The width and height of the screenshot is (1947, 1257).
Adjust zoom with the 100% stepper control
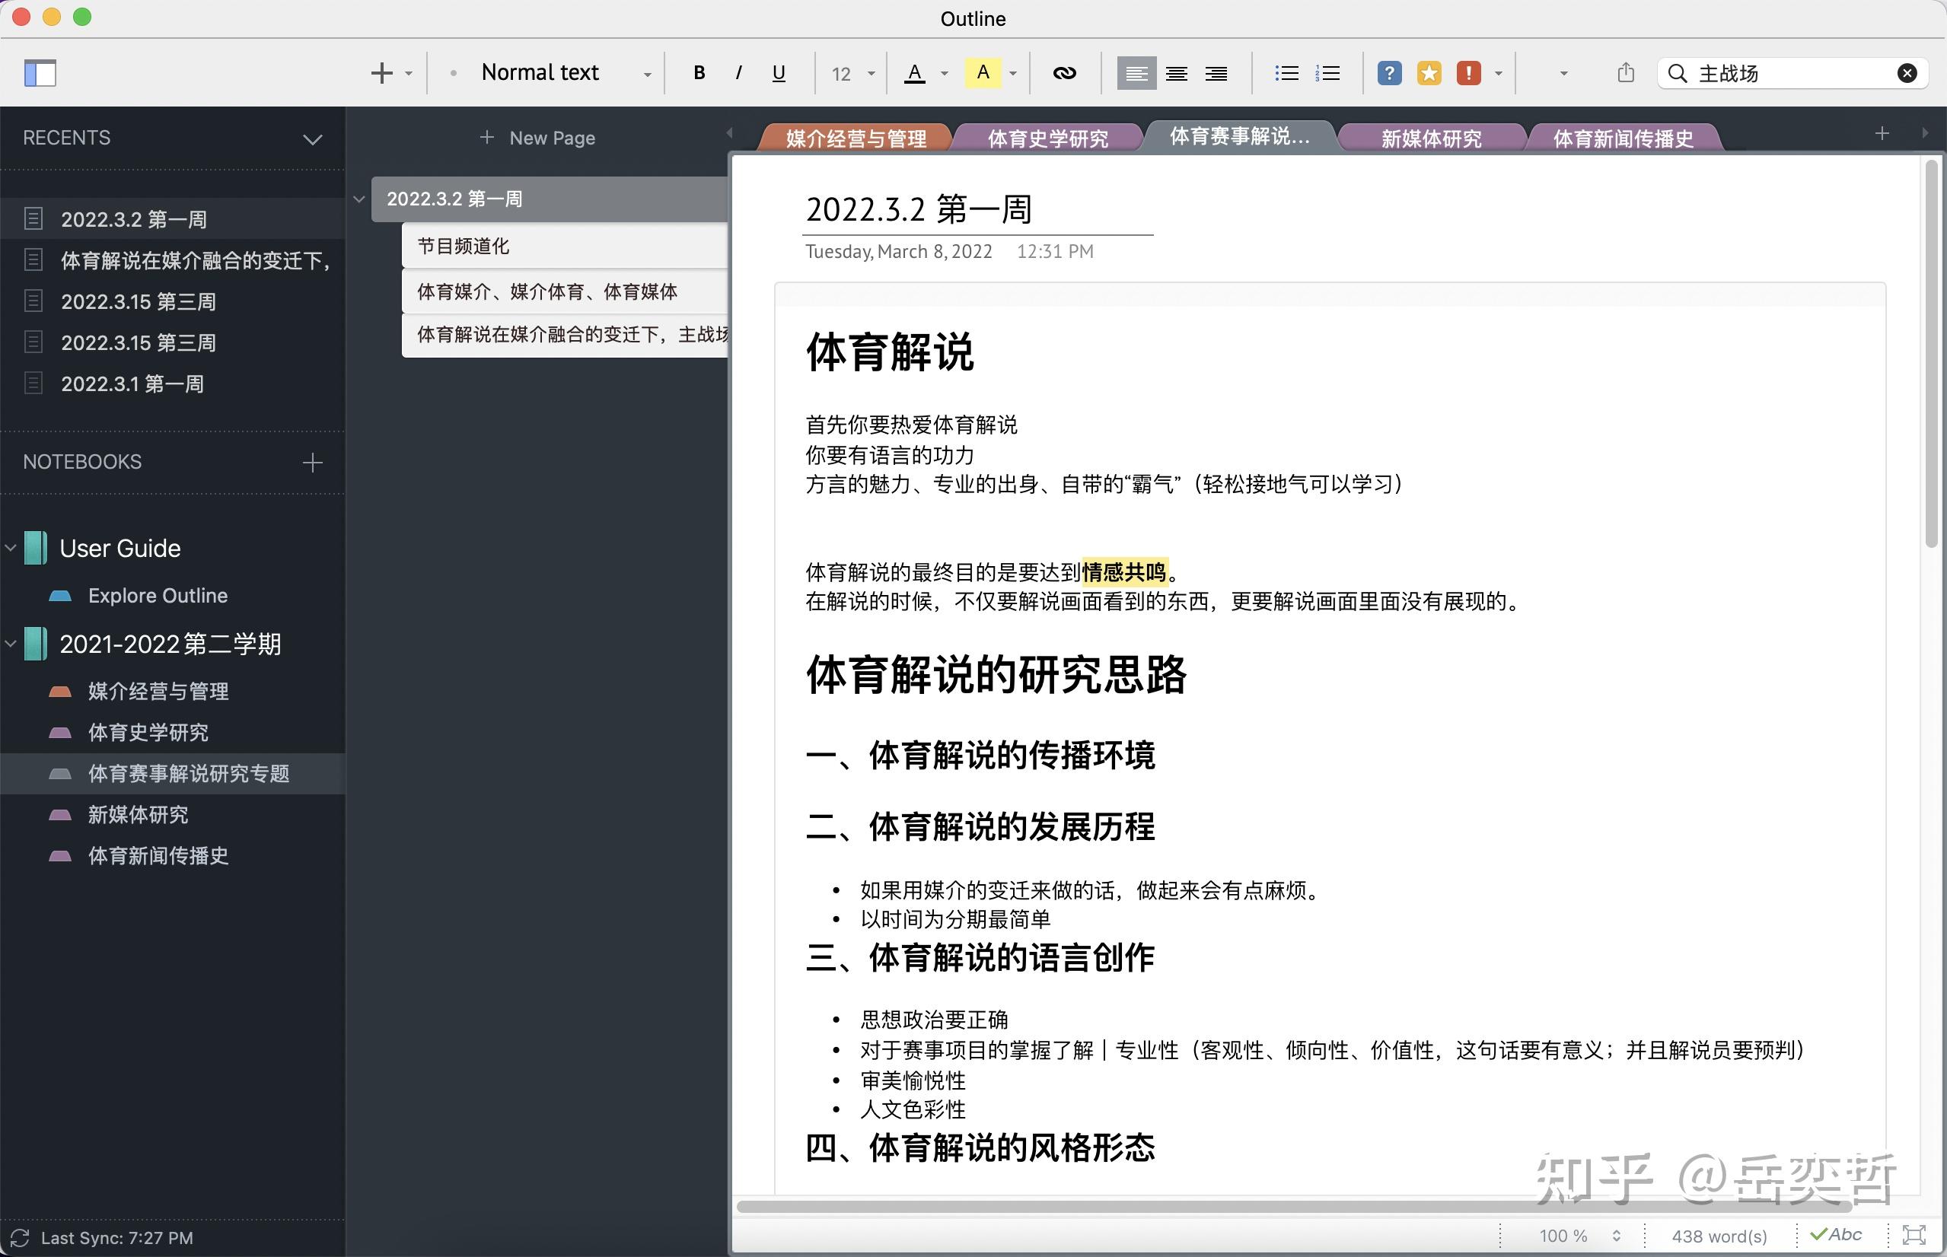tap(1616, 1235)
